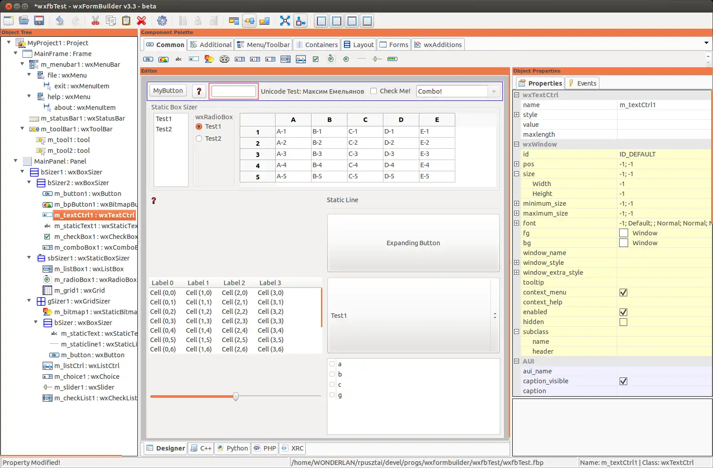713x468 pixels.
Task: Uncheck the enabled property checkbox
Action: pyautogui.click(x=623, y=312)
